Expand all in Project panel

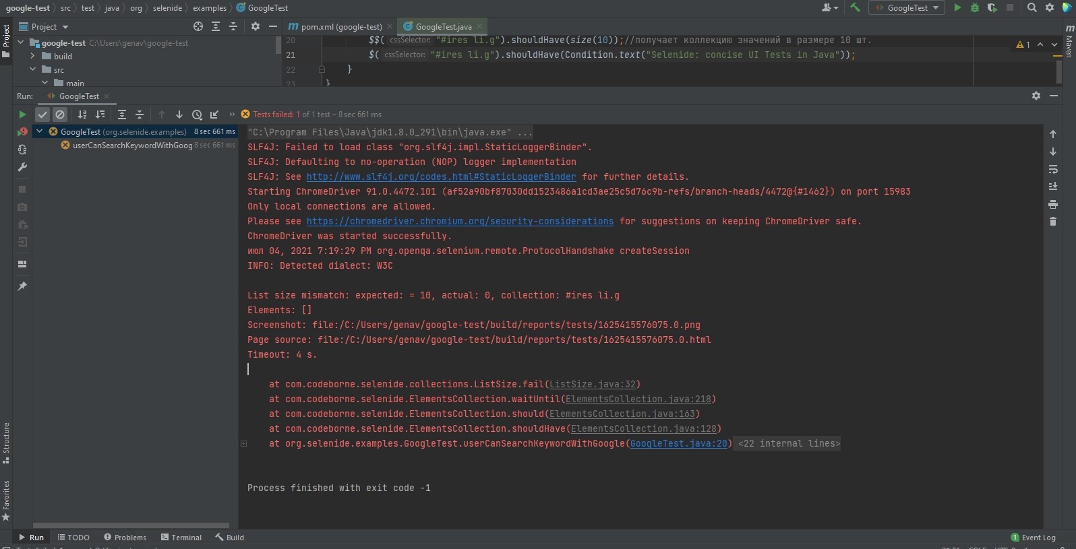pyautogui.click(x=216, y=27)
